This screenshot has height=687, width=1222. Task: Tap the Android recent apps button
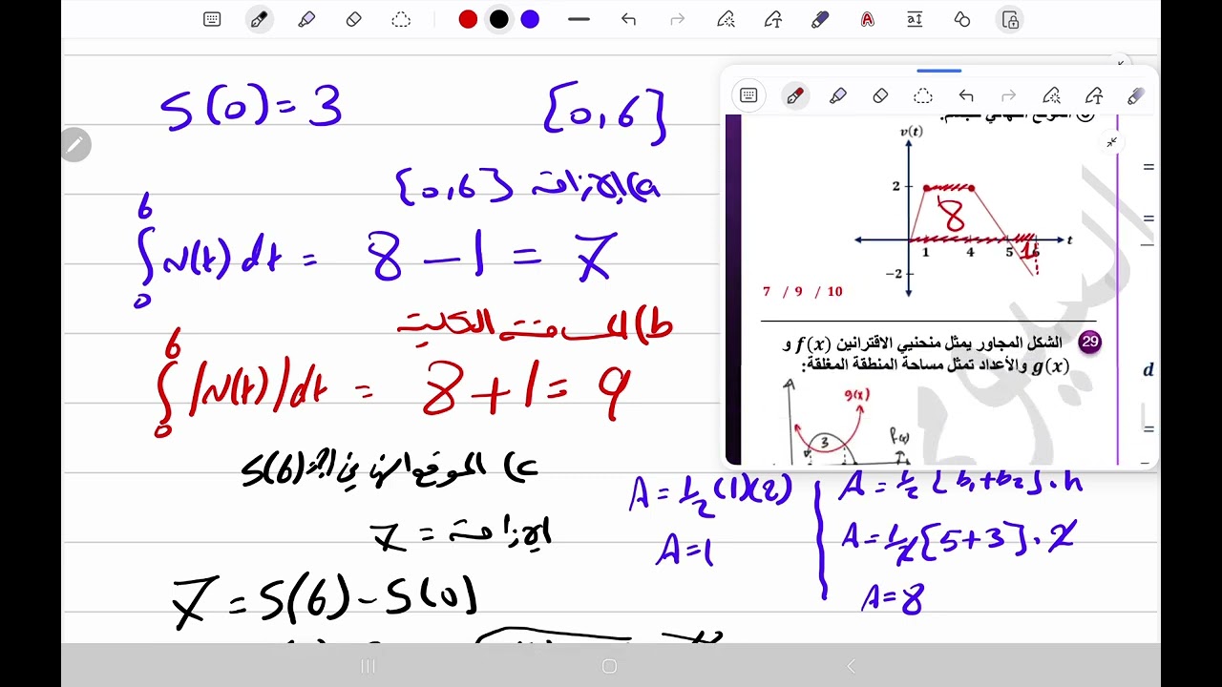[x=369, y=666]
